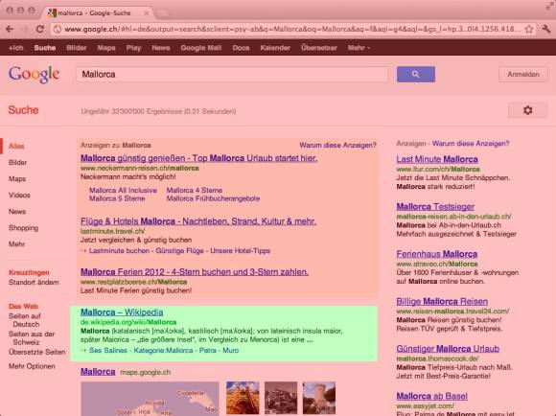Image resolution: width=556 pixels, height=416 pixels.
Task: Open Google Mail in the top bar
Action: (x=201, y=48)
